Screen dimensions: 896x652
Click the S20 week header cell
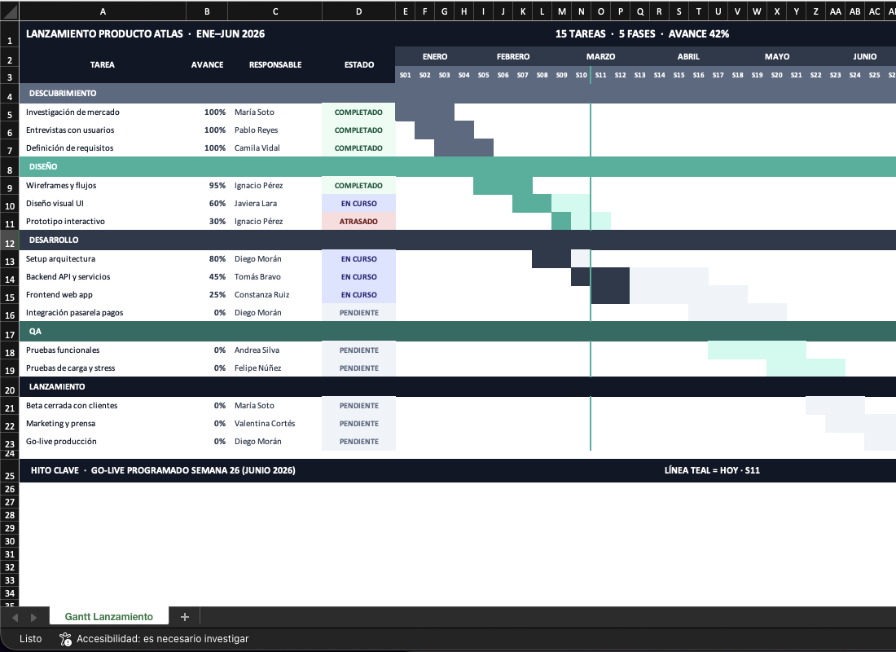776,75
